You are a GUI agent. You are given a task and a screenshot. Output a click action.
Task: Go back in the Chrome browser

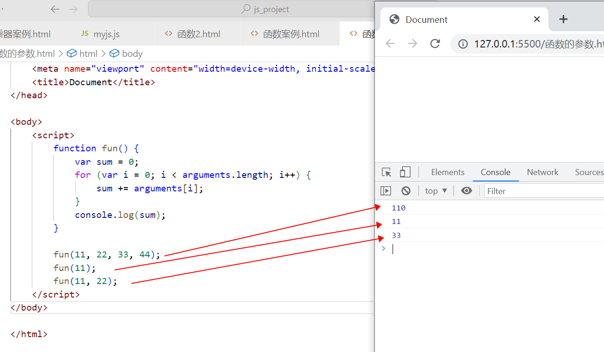390,44
